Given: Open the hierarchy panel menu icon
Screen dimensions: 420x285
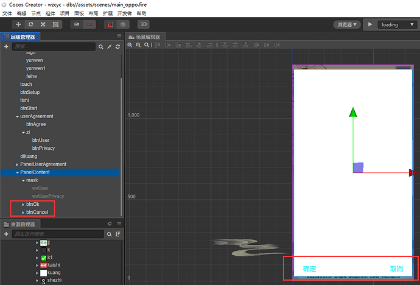Looking at the screenshot, I should pyautogui.click(x=119, y=36).
